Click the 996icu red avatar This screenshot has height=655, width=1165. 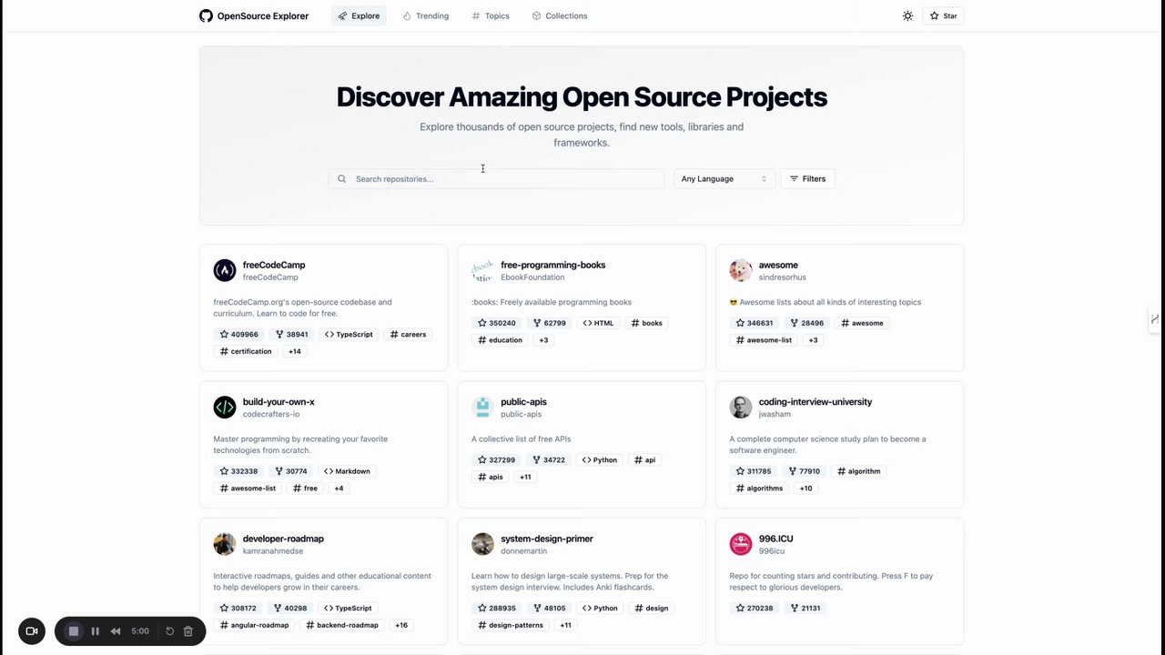(x=741, y=544)
